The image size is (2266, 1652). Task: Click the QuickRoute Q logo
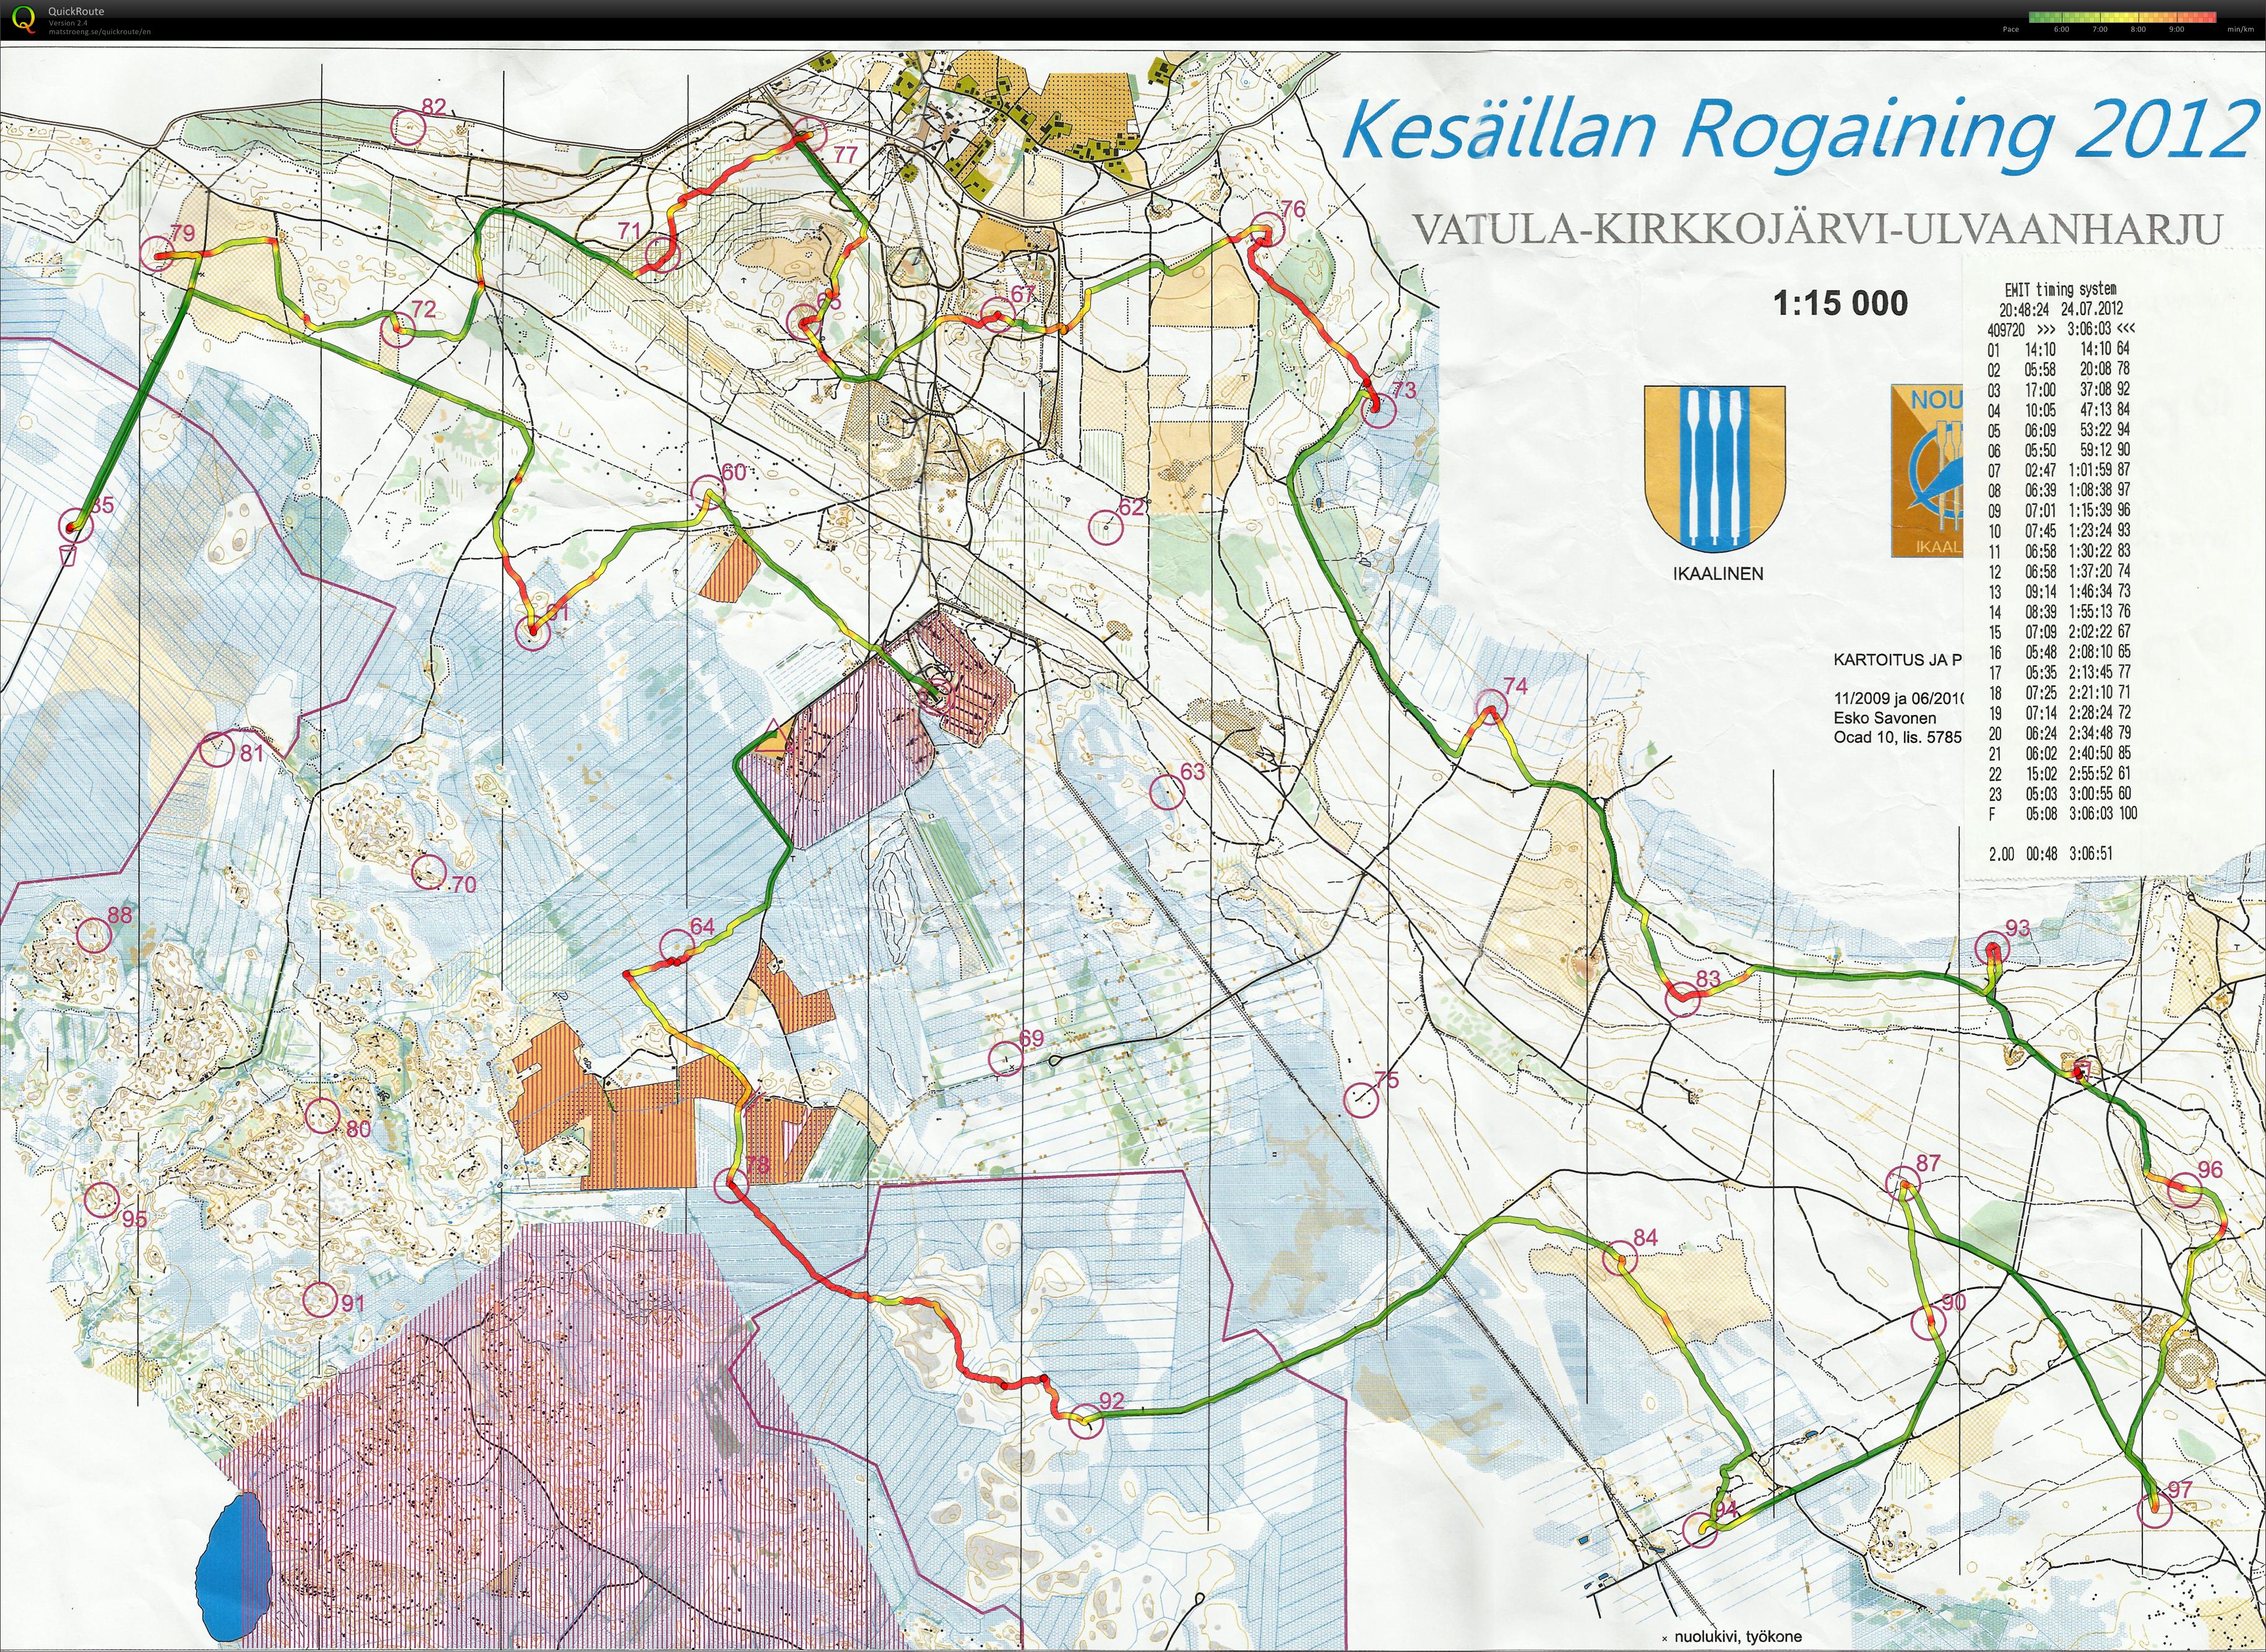click(x=24, y=19)
